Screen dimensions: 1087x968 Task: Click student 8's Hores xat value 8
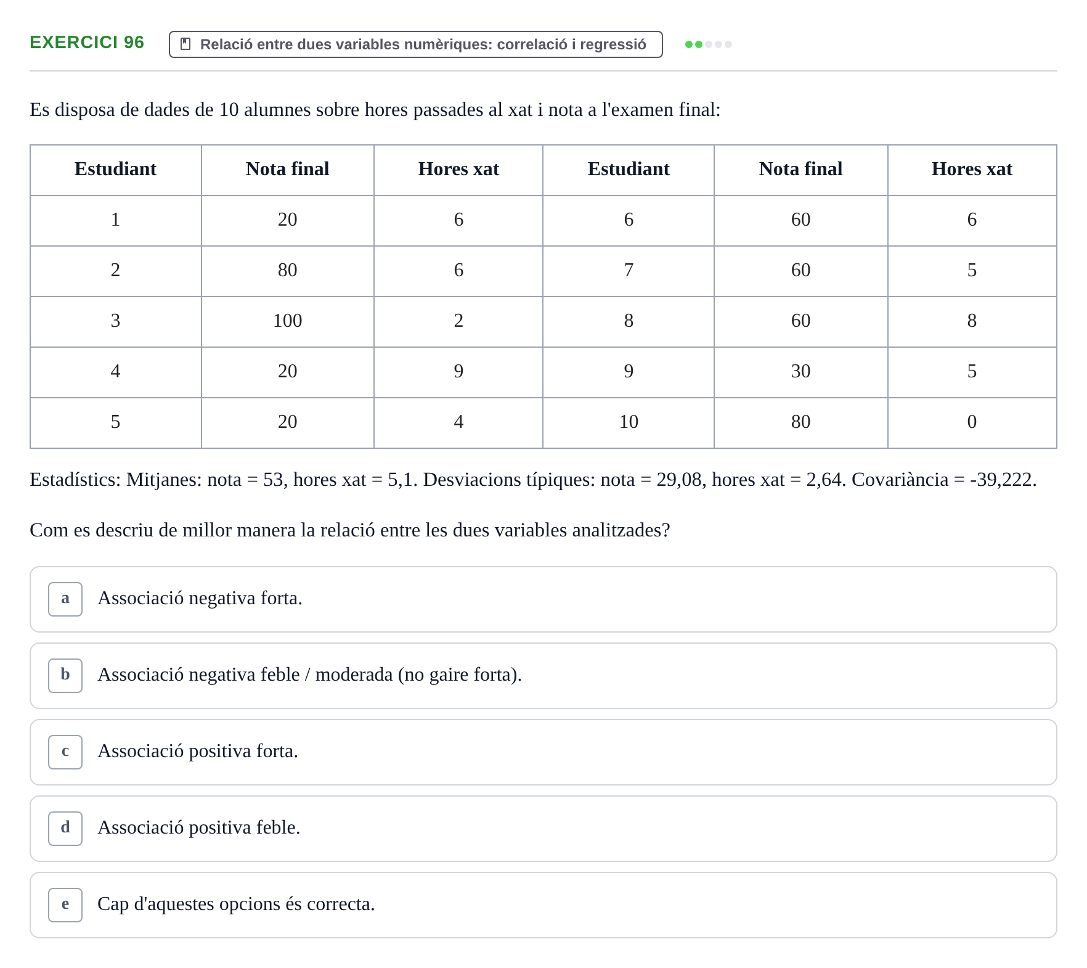tap(972, 321)
